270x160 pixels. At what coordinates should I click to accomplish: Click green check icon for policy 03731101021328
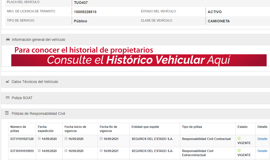[239, 138]
